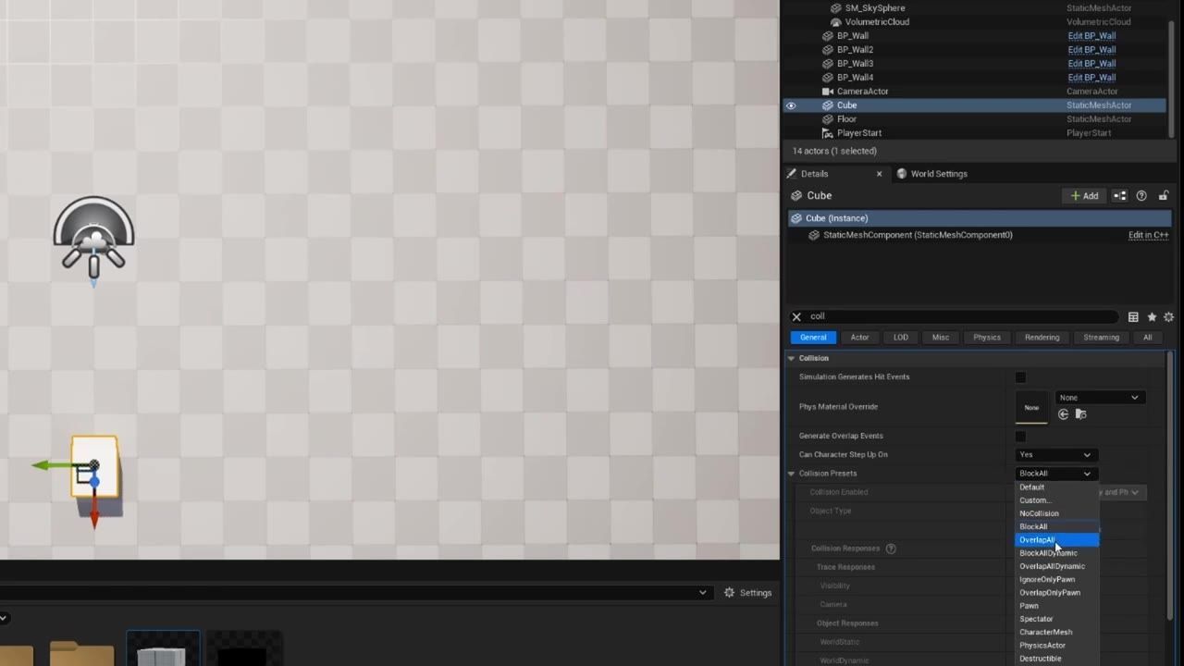The height and width of the screenshot is (666, 1184).
Task: Select the LOD filter tab
Action: 900,338
